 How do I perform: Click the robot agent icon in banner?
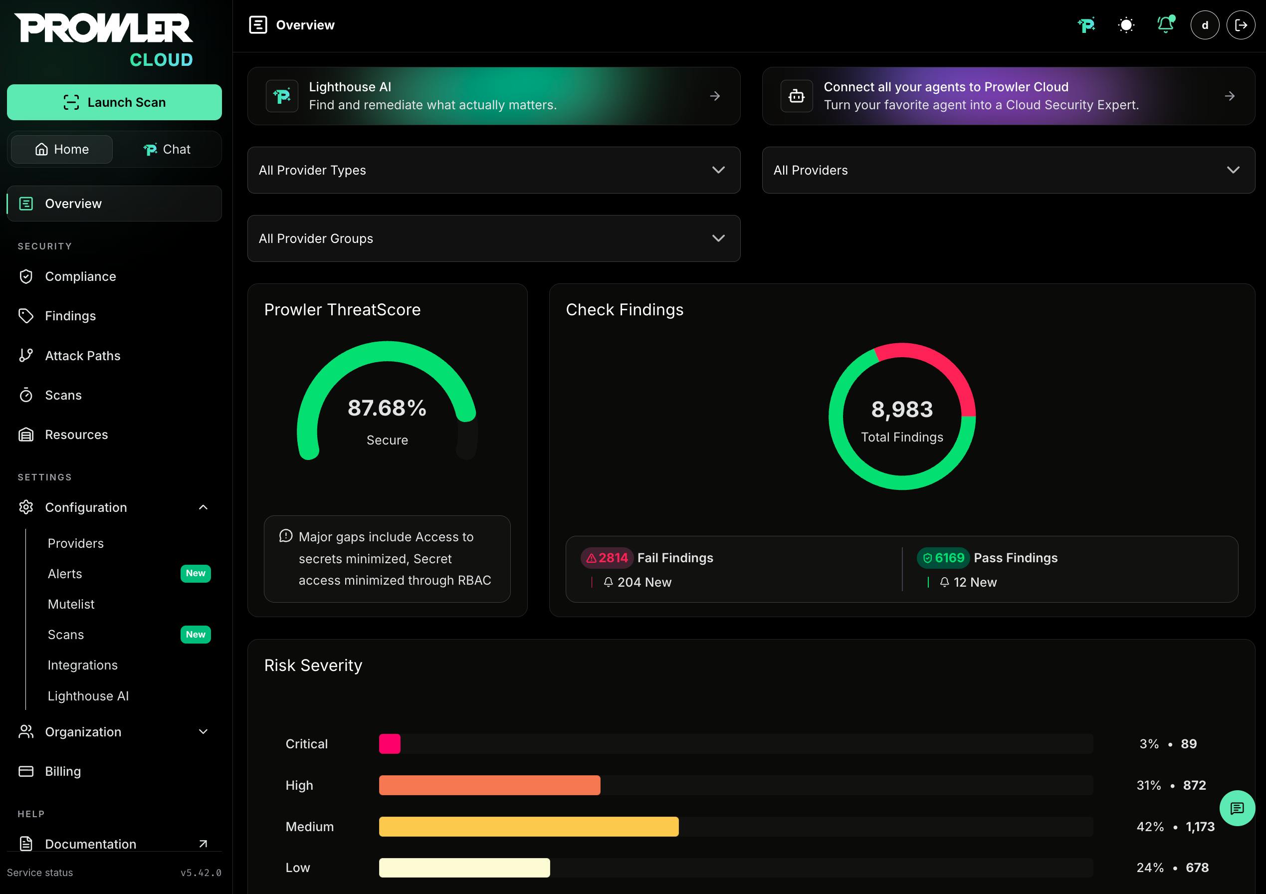(796, 96)
